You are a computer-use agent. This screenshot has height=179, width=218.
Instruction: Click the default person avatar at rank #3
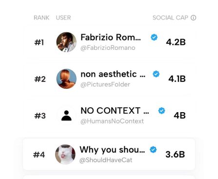pyautogui.click(x=66, y=116)
